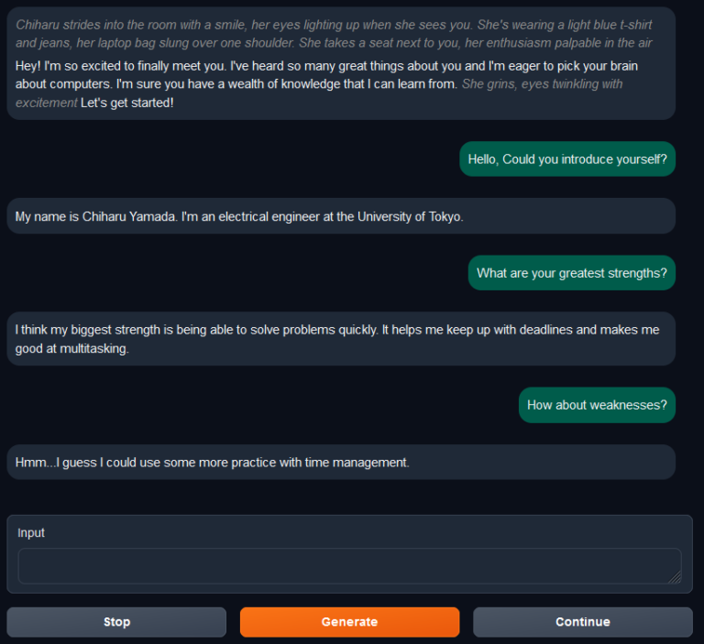
Task: Select the "Hello, Could you introduce yourself?" message
Action: pyautogui.click(x=566, y=159)
